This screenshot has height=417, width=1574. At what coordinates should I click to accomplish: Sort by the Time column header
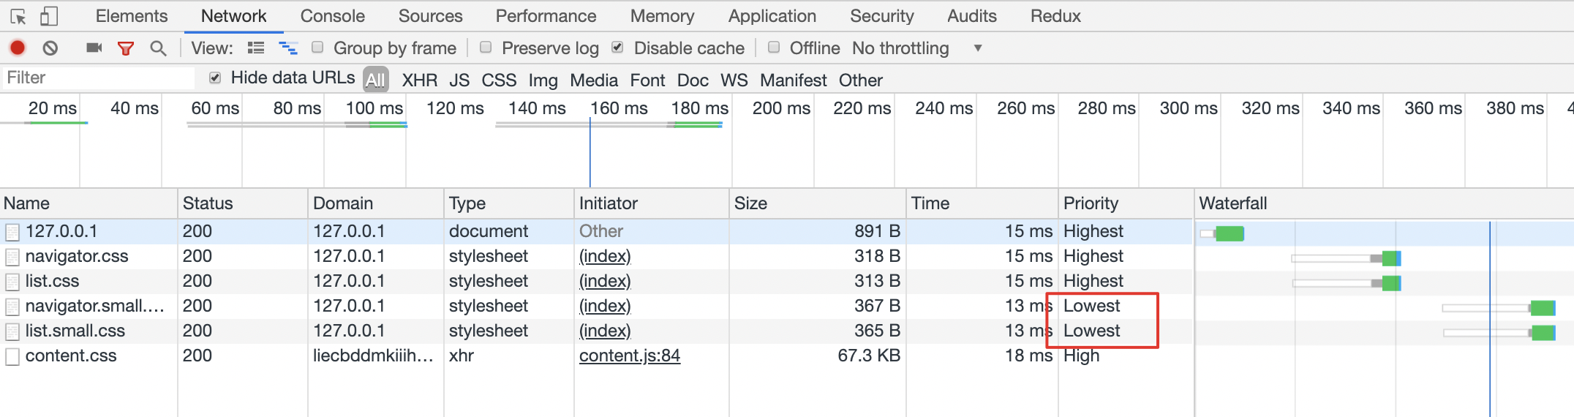coord(982,203)
